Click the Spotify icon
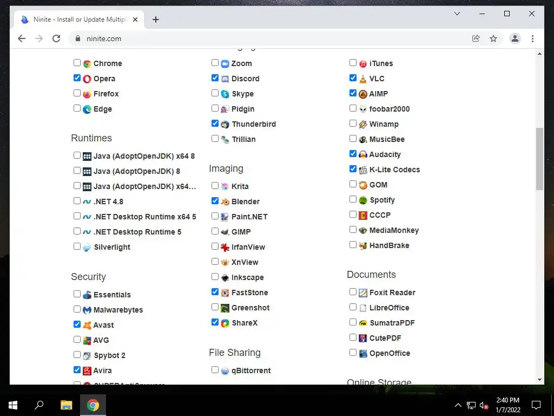This screenshot has width=554, height=416. point(363,200)
